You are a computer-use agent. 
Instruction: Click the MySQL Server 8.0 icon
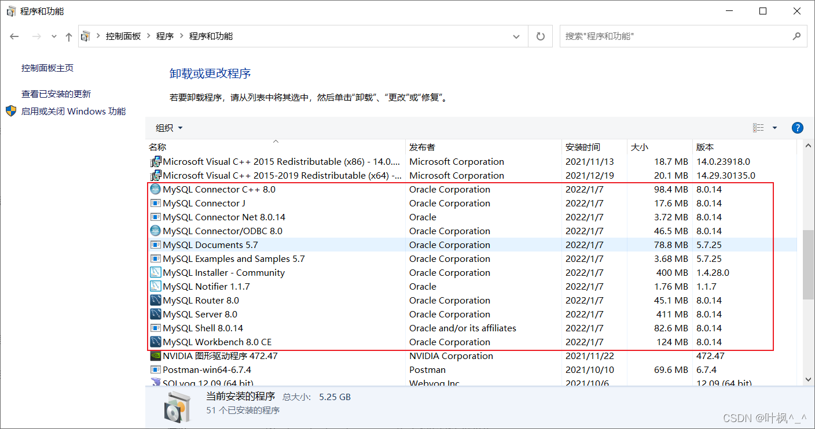click(x=155, y=314)
